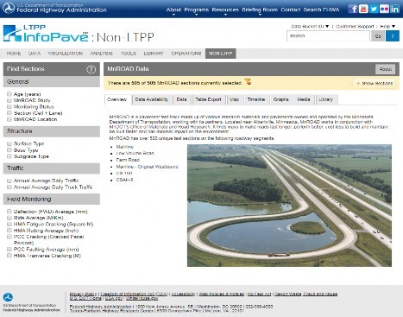Click the Contact link in top bar
This screenshot has height=317, width=403.
tap(291, 10)
